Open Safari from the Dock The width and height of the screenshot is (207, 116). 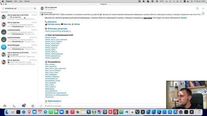[24, 112]
